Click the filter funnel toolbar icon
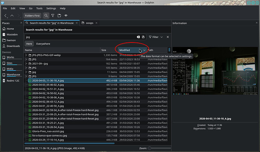The image size is (260, 152). pos(53,16)
